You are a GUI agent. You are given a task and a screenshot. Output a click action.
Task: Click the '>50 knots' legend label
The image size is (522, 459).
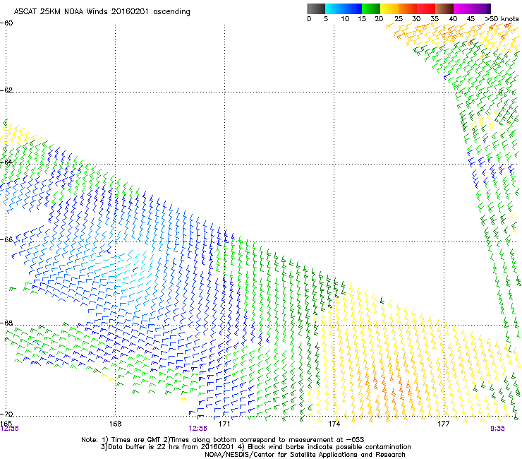[502, 19]
